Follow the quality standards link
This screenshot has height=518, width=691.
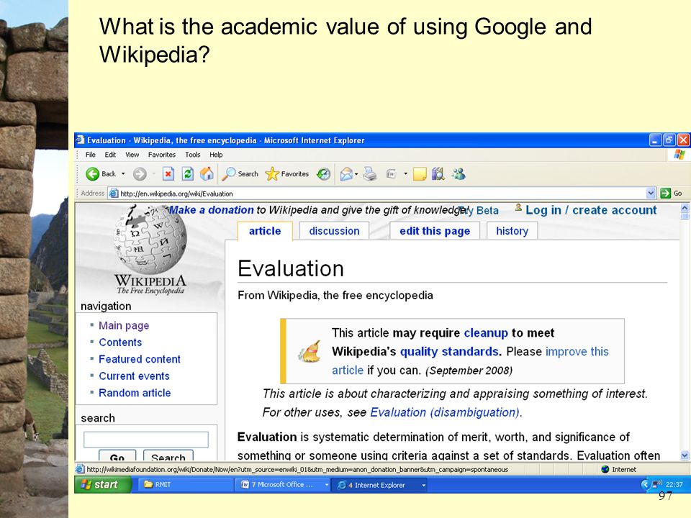coord(451,352)
